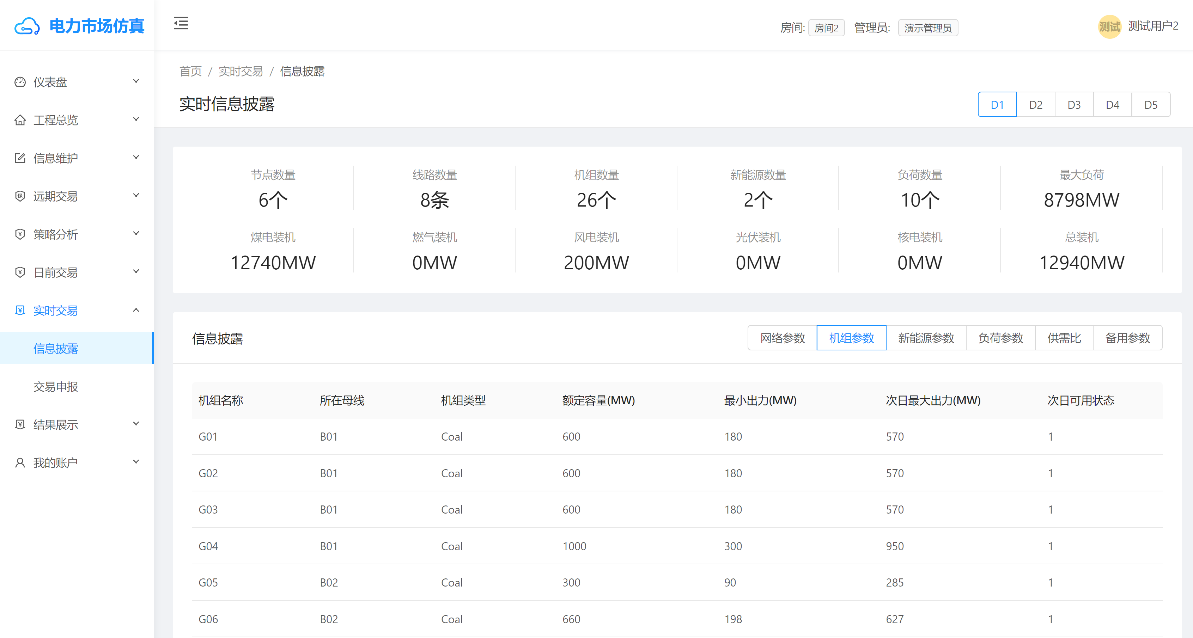1193x638 pixels.
Task: Select the D2 day option
Action: tap(1035, 105)
